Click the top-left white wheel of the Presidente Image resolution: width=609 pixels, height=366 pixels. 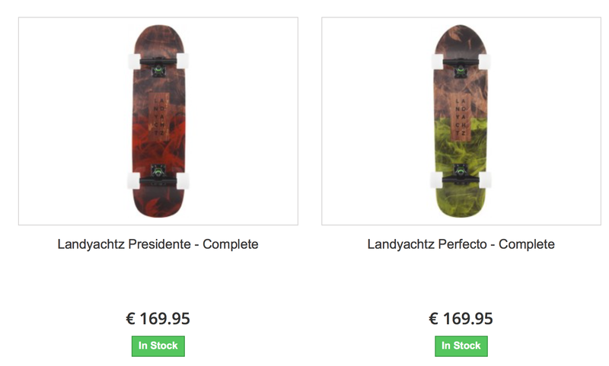click(x=135, y=62)
